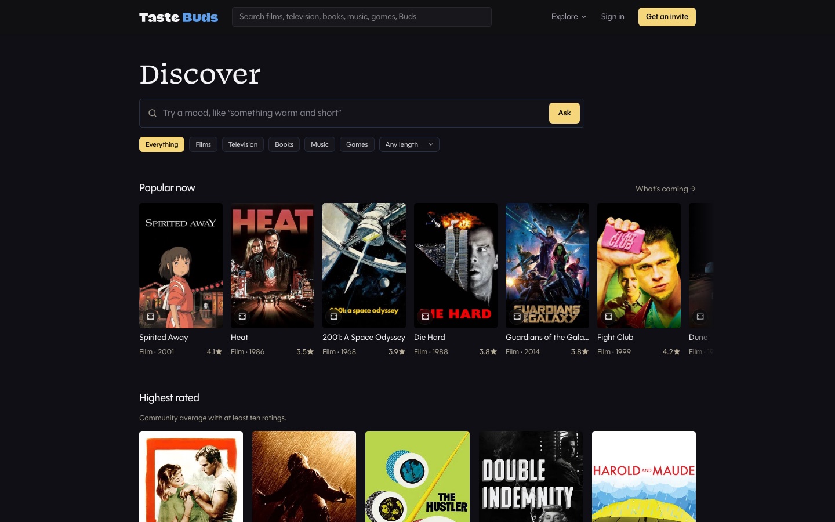835x522 pixels.
Task: Click the 2001: A Space Odyssey title
Action: pos(364,337)
